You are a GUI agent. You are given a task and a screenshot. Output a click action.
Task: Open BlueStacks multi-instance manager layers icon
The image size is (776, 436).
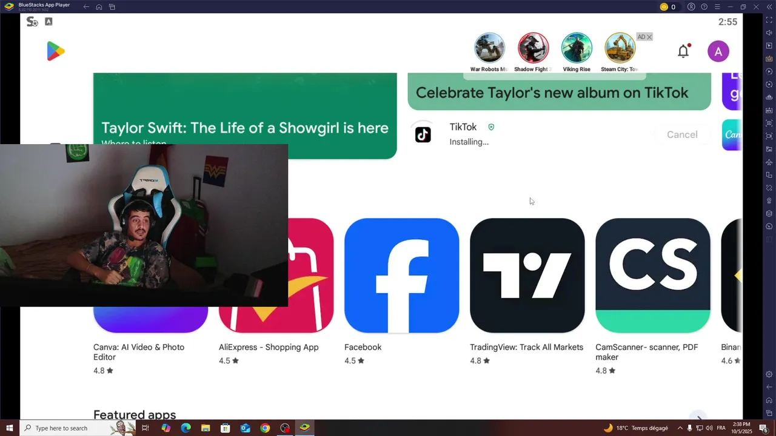click(769, 213)
